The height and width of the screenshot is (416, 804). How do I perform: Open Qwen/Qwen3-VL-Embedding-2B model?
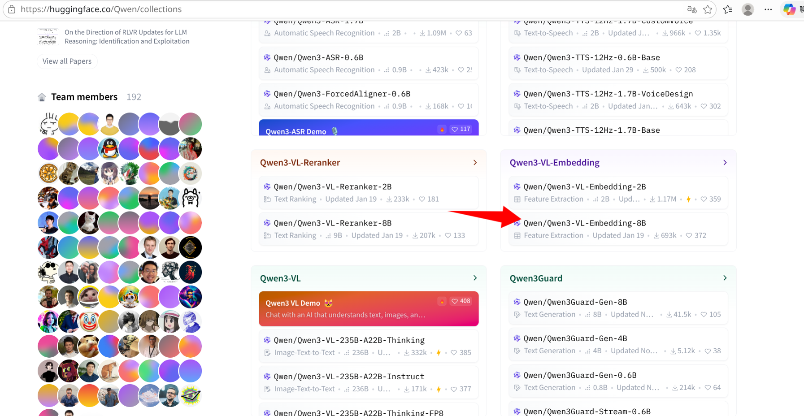coord(585,187)
